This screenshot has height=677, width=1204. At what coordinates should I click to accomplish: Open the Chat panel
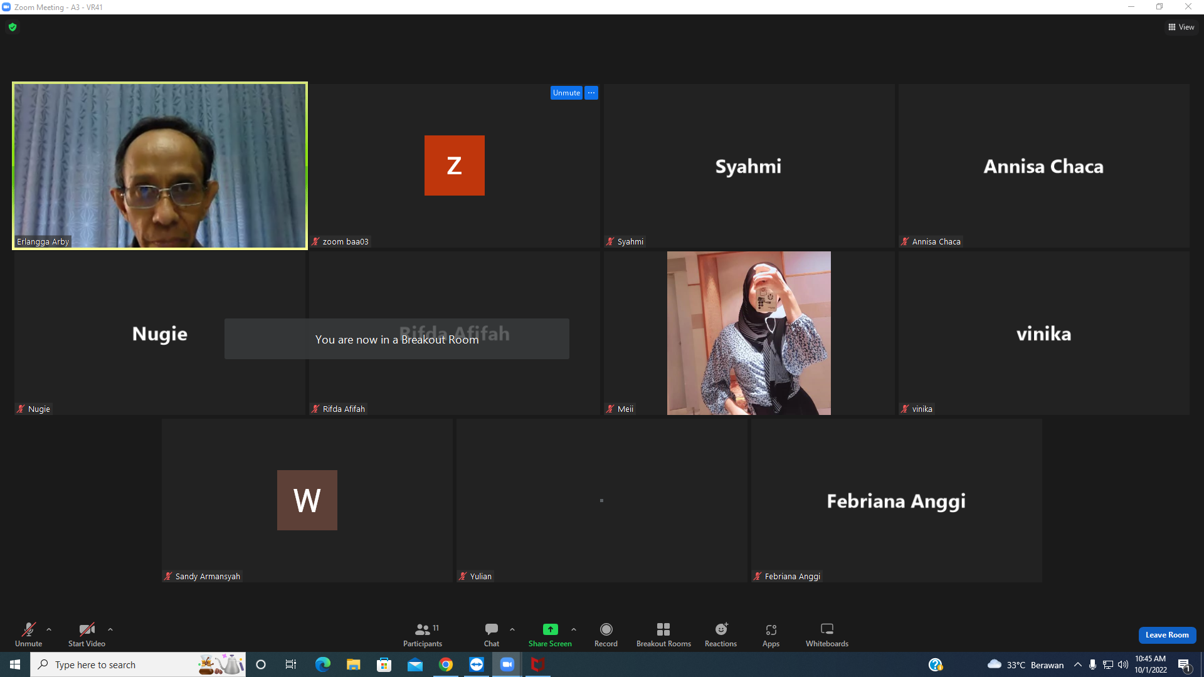point(492,634)
